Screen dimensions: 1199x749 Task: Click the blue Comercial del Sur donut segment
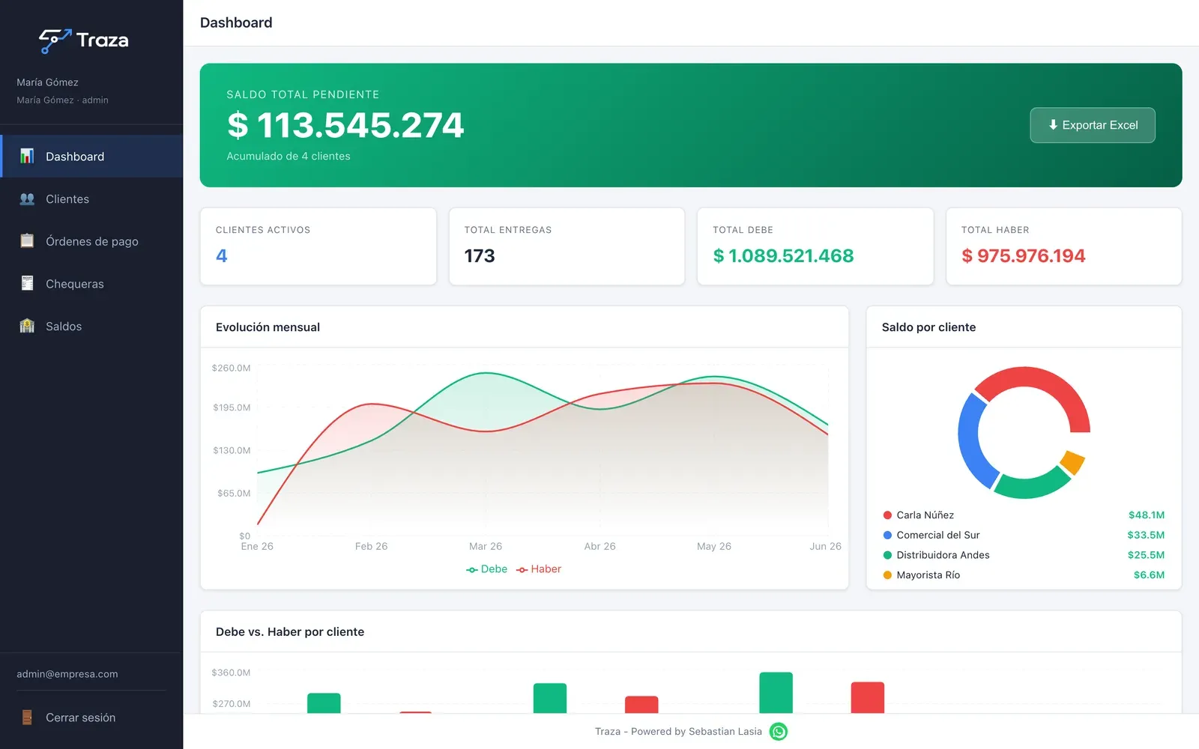pos(970,442)
